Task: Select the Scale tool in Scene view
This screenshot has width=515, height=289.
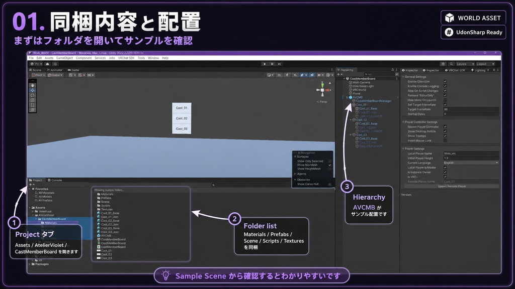Action: tap(32, 100)
